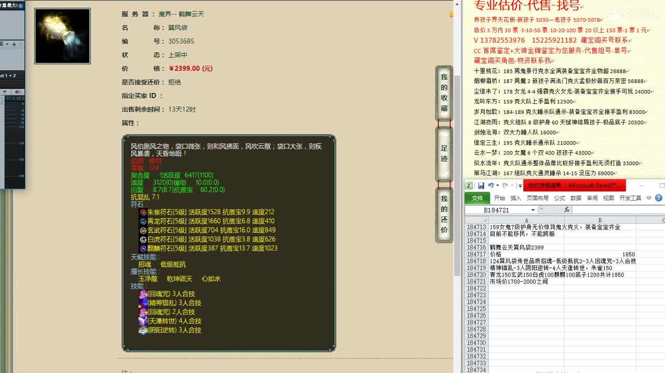This screenshot has width=665, height=373.
Task: Collapse the Excel ribbon with the chevron
Action: 649,198
